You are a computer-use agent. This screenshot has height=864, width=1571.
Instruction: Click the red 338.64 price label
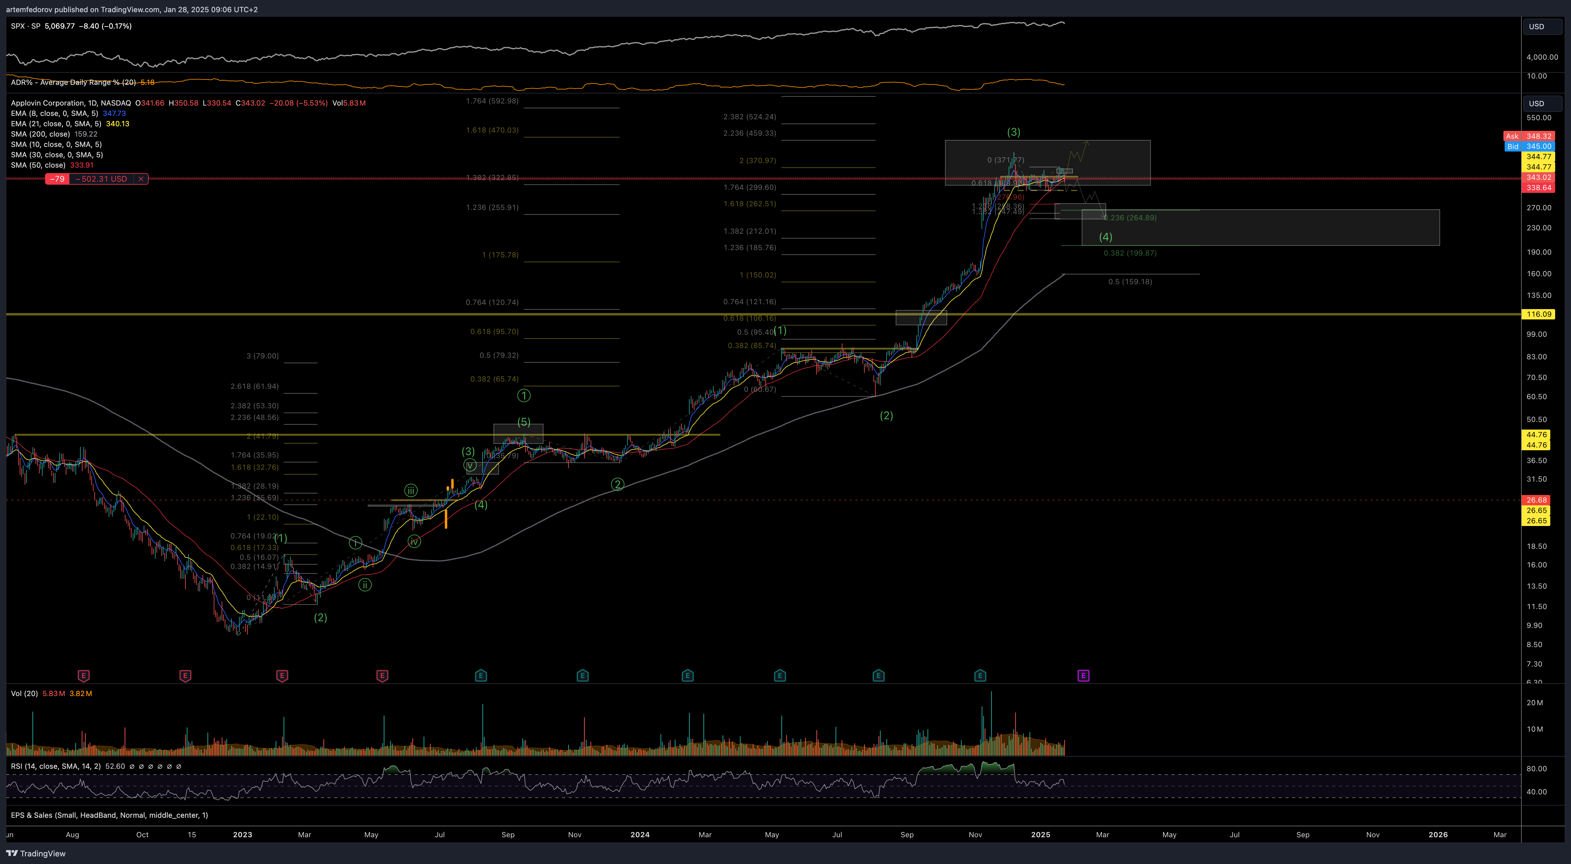1539,188
